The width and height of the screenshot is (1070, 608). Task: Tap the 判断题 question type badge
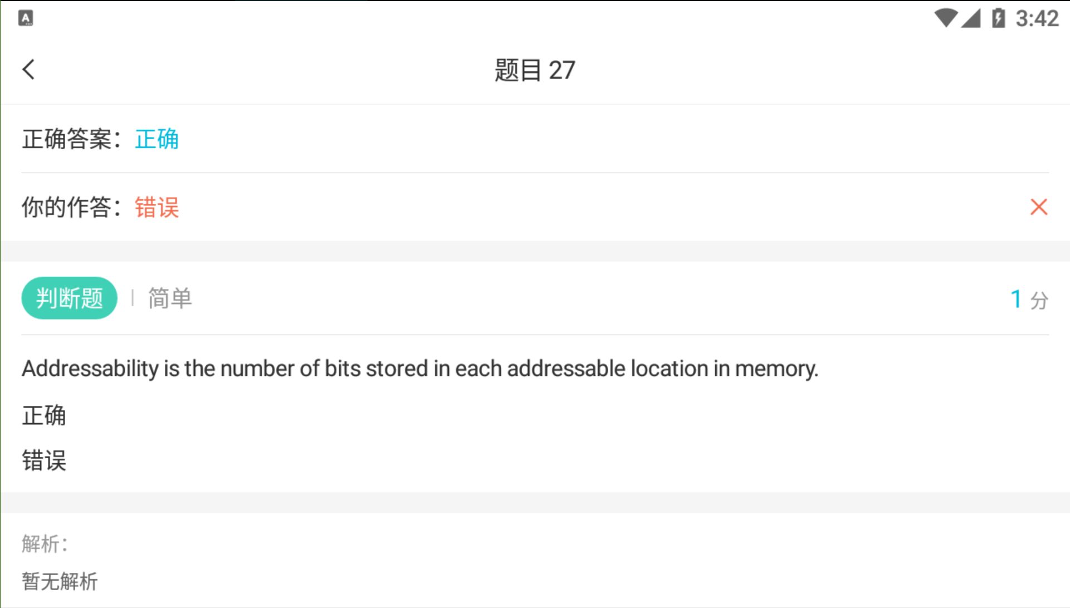click(69, 298)
